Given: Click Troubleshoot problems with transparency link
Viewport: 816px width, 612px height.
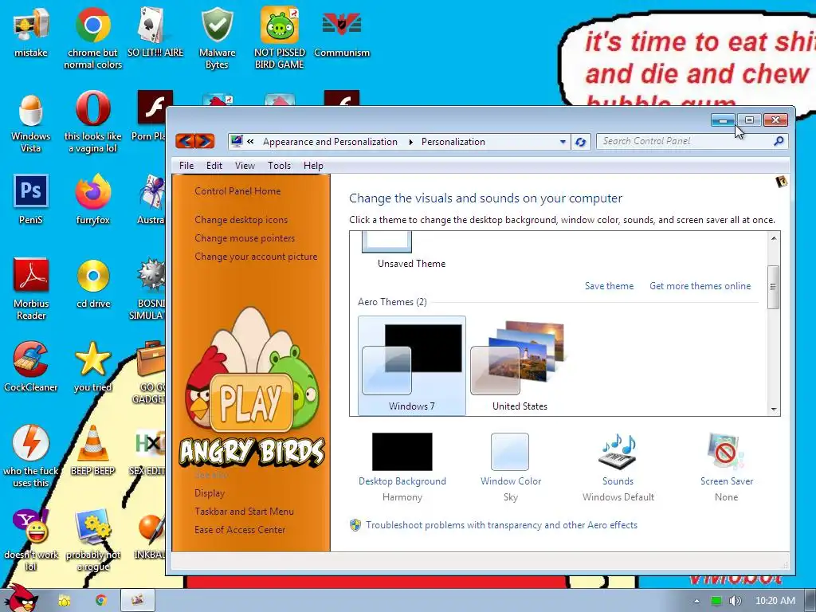Looking at the screenshot, I should [x=501, y=524].
